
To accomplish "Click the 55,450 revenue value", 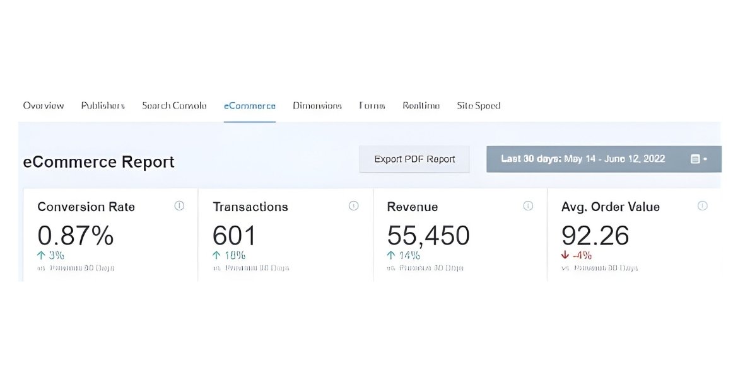I will click(428, 236).
